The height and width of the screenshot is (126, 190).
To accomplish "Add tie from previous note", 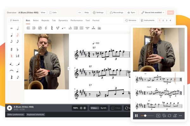I will (18, 64).
